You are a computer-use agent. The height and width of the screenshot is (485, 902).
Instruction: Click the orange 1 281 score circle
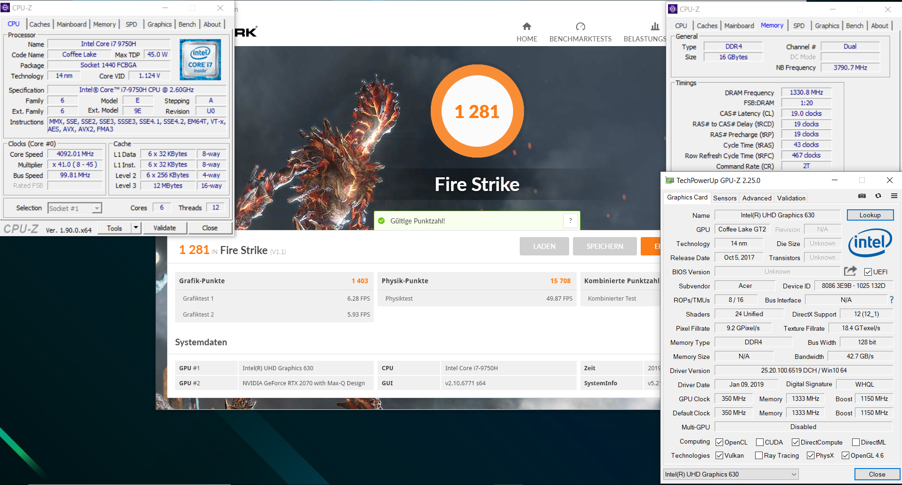(477, 111)
